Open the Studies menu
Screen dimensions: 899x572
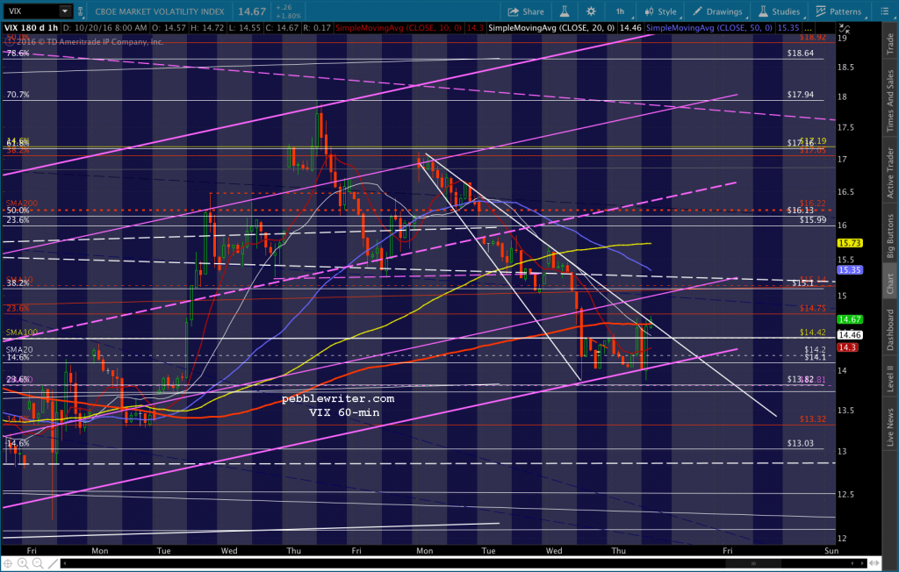779,11
